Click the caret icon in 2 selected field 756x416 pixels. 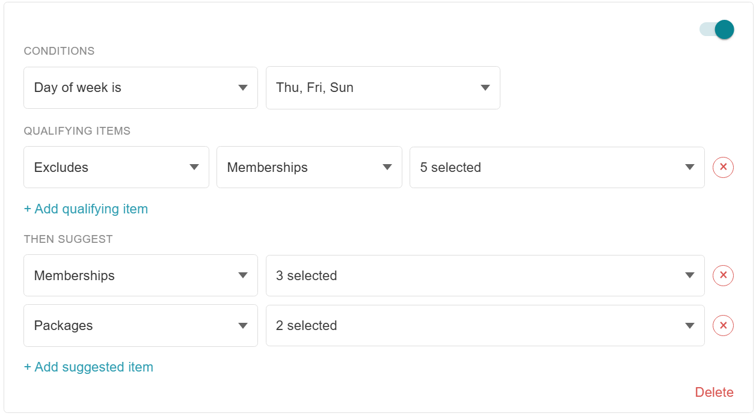pos(690,326)
